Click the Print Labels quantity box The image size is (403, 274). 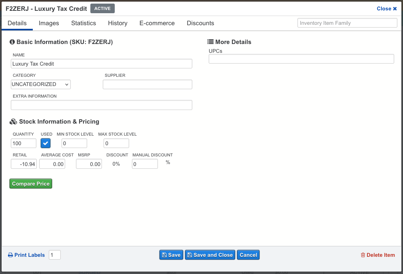(x=55, y=255)
